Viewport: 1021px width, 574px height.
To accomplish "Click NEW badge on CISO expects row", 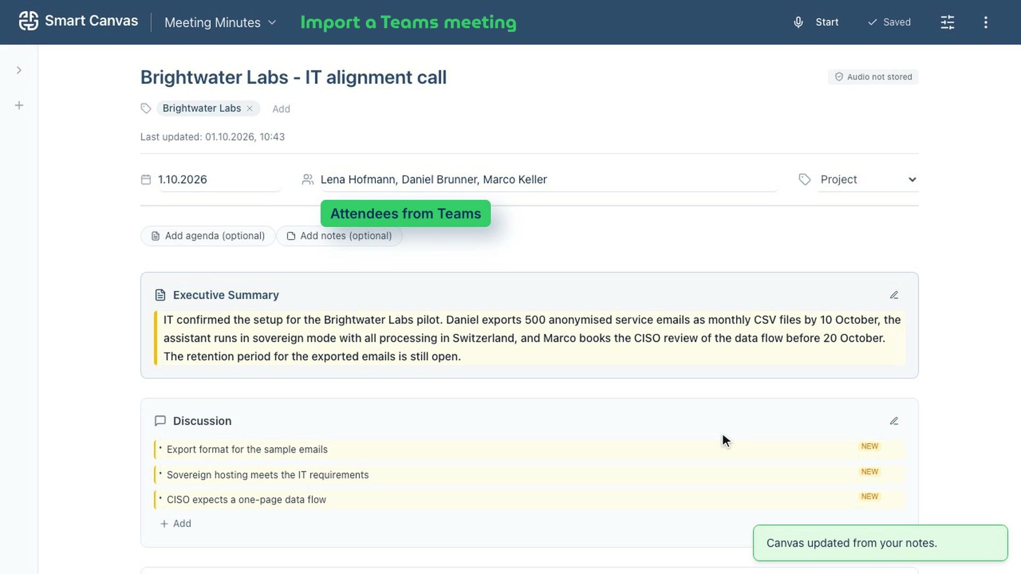I will [x=869, y=496].
